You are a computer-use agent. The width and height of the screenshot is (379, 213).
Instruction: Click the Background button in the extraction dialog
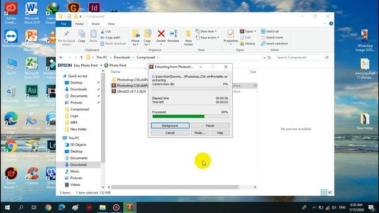(170, 125)
